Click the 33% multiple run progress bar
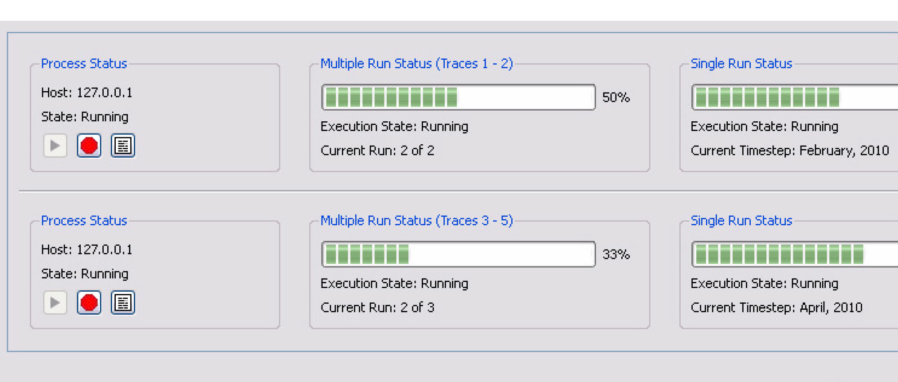 (458, 255)
